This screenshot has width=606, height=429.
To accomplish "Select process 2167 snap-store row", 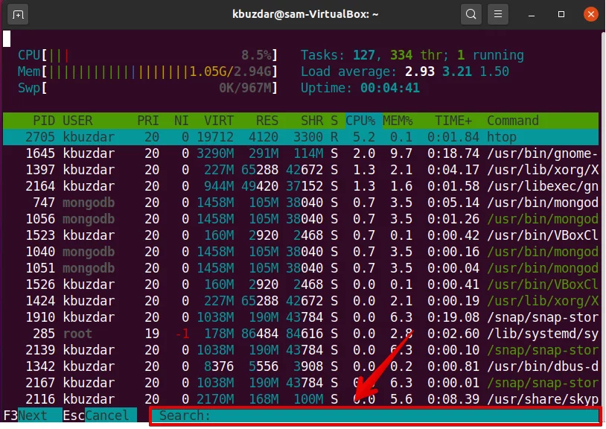I will [x=301, y=383].
